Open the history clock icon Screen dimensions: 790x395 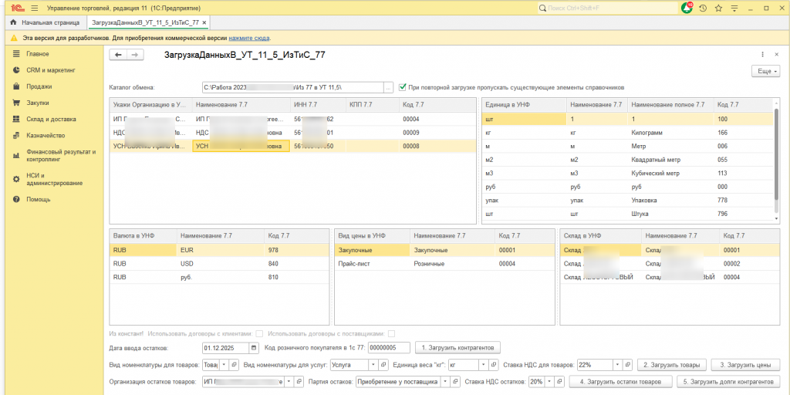coord(703,8)
